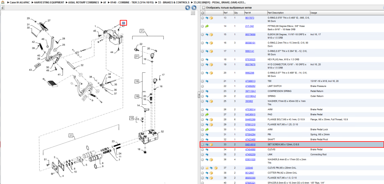
Task: Sort by 'Part Description' column header
Action: (x=288, y=13)
